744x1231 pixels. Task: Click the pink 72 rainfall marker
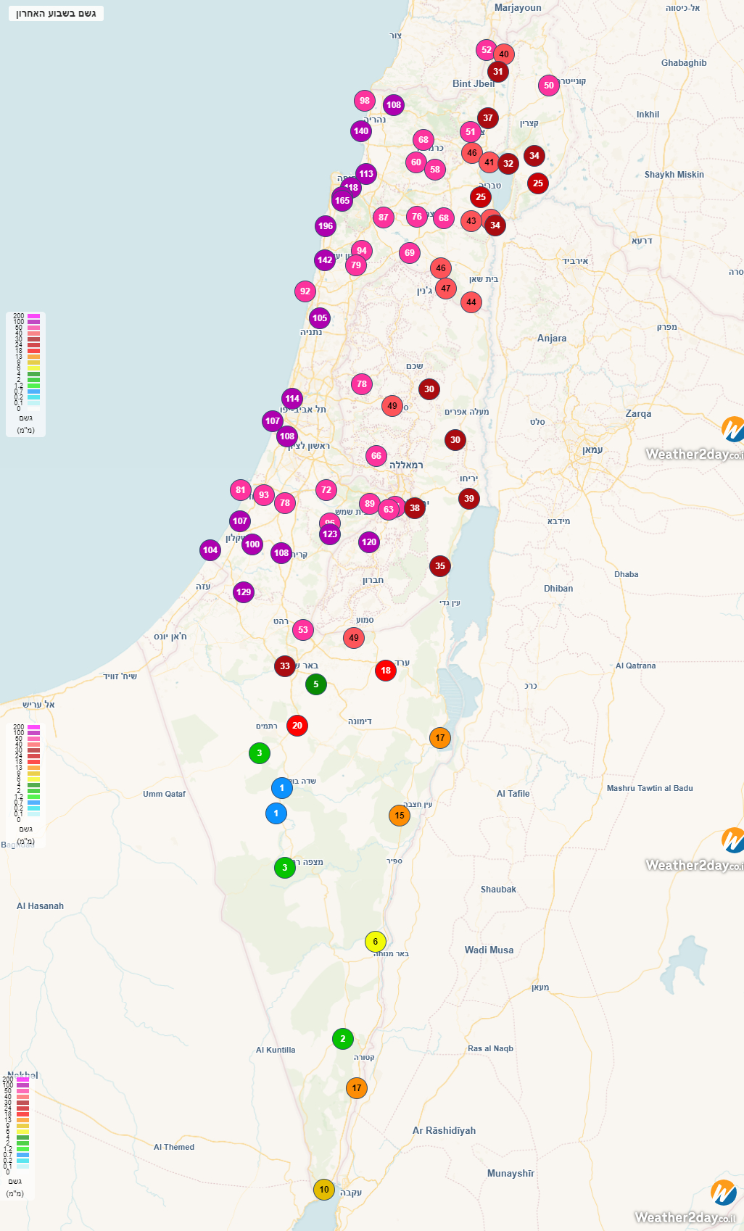click(x=326, y=490)
